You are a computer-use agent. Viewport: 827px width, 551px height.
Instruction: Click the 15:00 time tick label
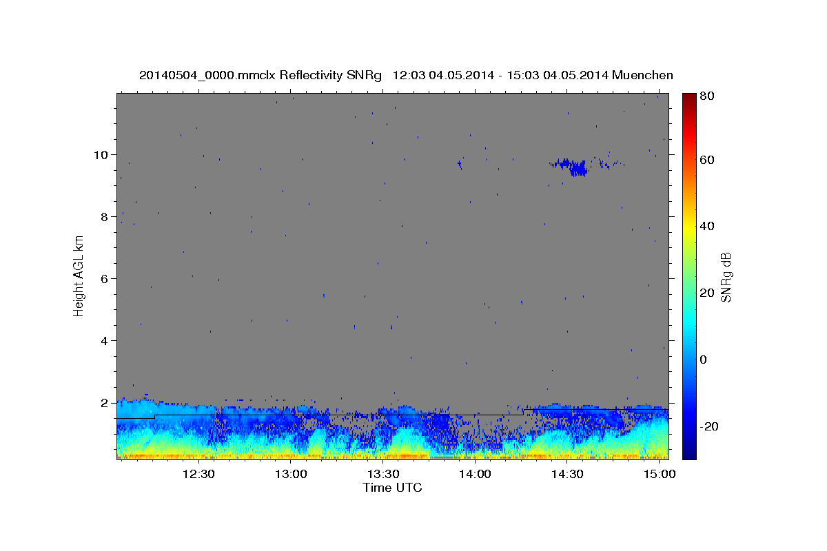pyautogui.click(x=660, y=475)
